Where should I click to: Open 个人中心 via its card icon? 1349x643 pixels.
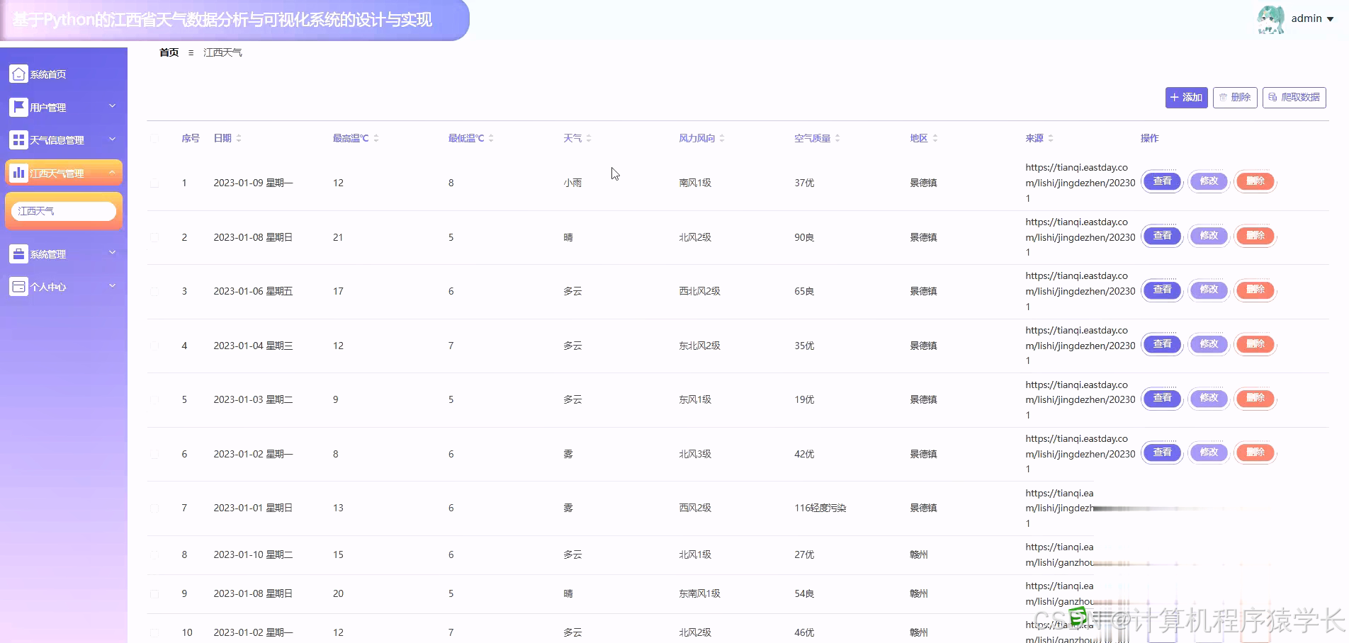coord(18,286)
